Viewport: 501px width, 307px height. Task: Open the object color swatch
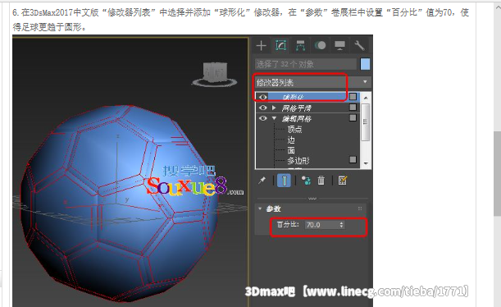click(365, 64)
